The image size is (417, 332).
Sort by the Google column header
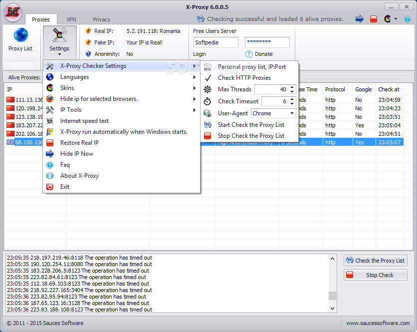coord(364,89)
